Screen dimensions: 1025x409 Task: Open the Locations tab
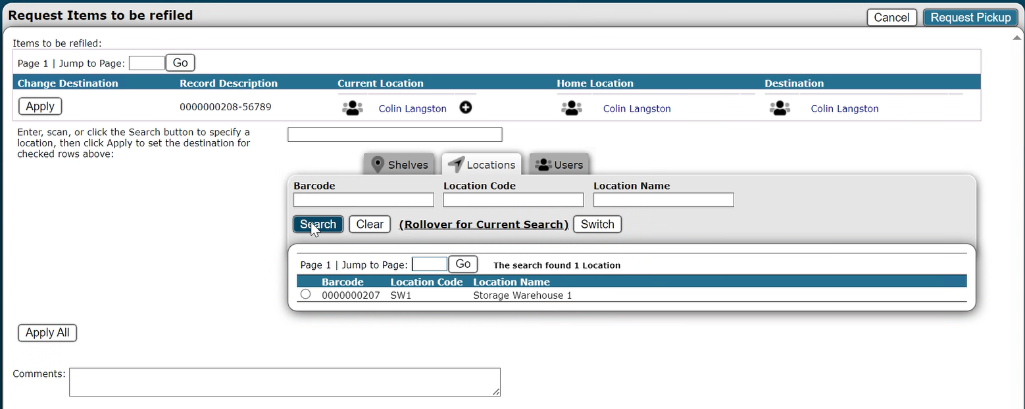[x=482, y=165]
